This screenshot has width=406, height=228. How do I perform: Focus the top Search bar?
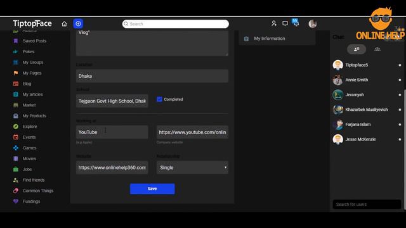176,24
